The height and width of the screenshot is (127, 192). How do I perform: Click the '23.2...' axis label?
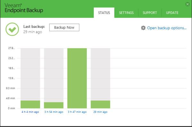click(12, 58)
